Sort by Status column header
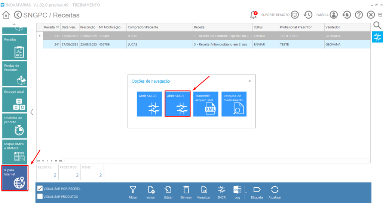This screenshot has width=383, height=203. (266, 27)
